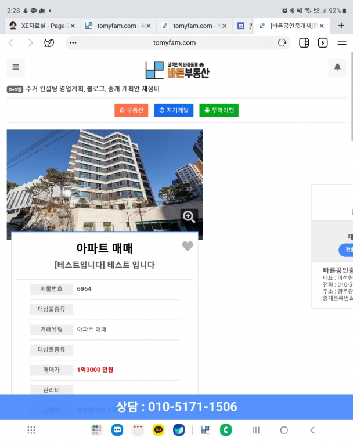The width and height of the screenshot is (353, 441).
Task: Go back with browser back arrow
Action: coord(11,43)
